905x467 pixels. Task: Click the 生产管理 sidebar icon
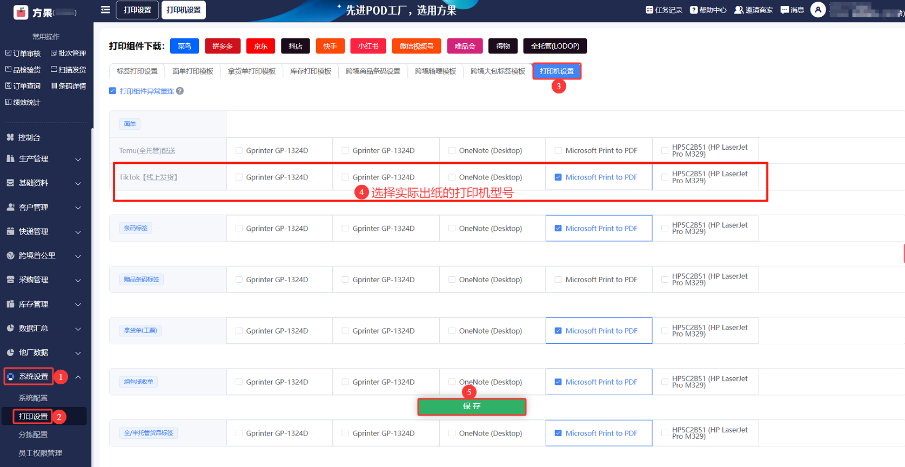click(x=10, y=158)
